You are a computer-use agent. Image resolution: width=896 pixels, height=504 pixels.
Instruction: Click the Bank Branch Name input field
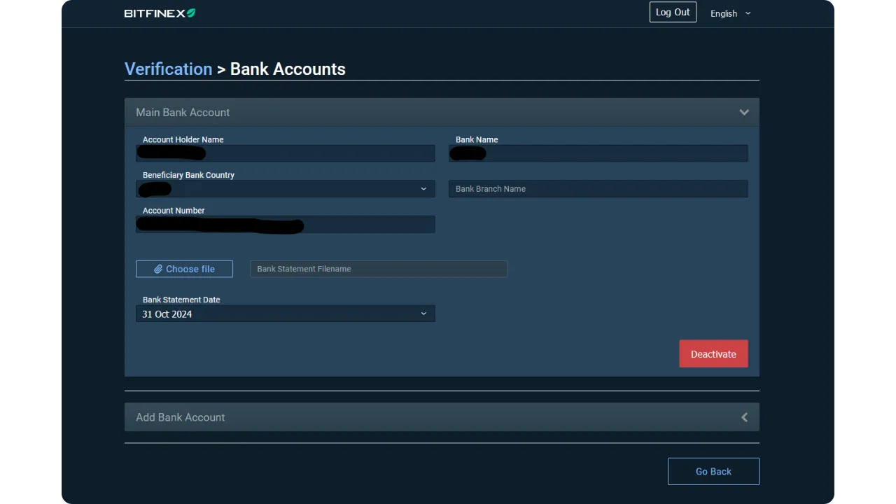click(x=598, y=188)
